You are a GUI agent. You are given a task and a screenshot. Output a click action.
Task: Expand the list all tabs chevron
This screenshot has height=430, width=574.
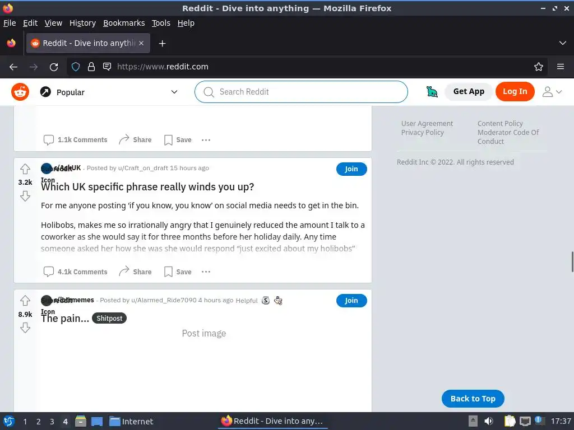tap(563, 43)
